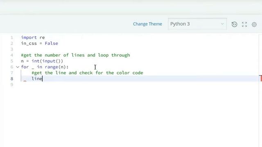
Task: Click the "n = int(input())" line
Action: (x=42, y=61)
